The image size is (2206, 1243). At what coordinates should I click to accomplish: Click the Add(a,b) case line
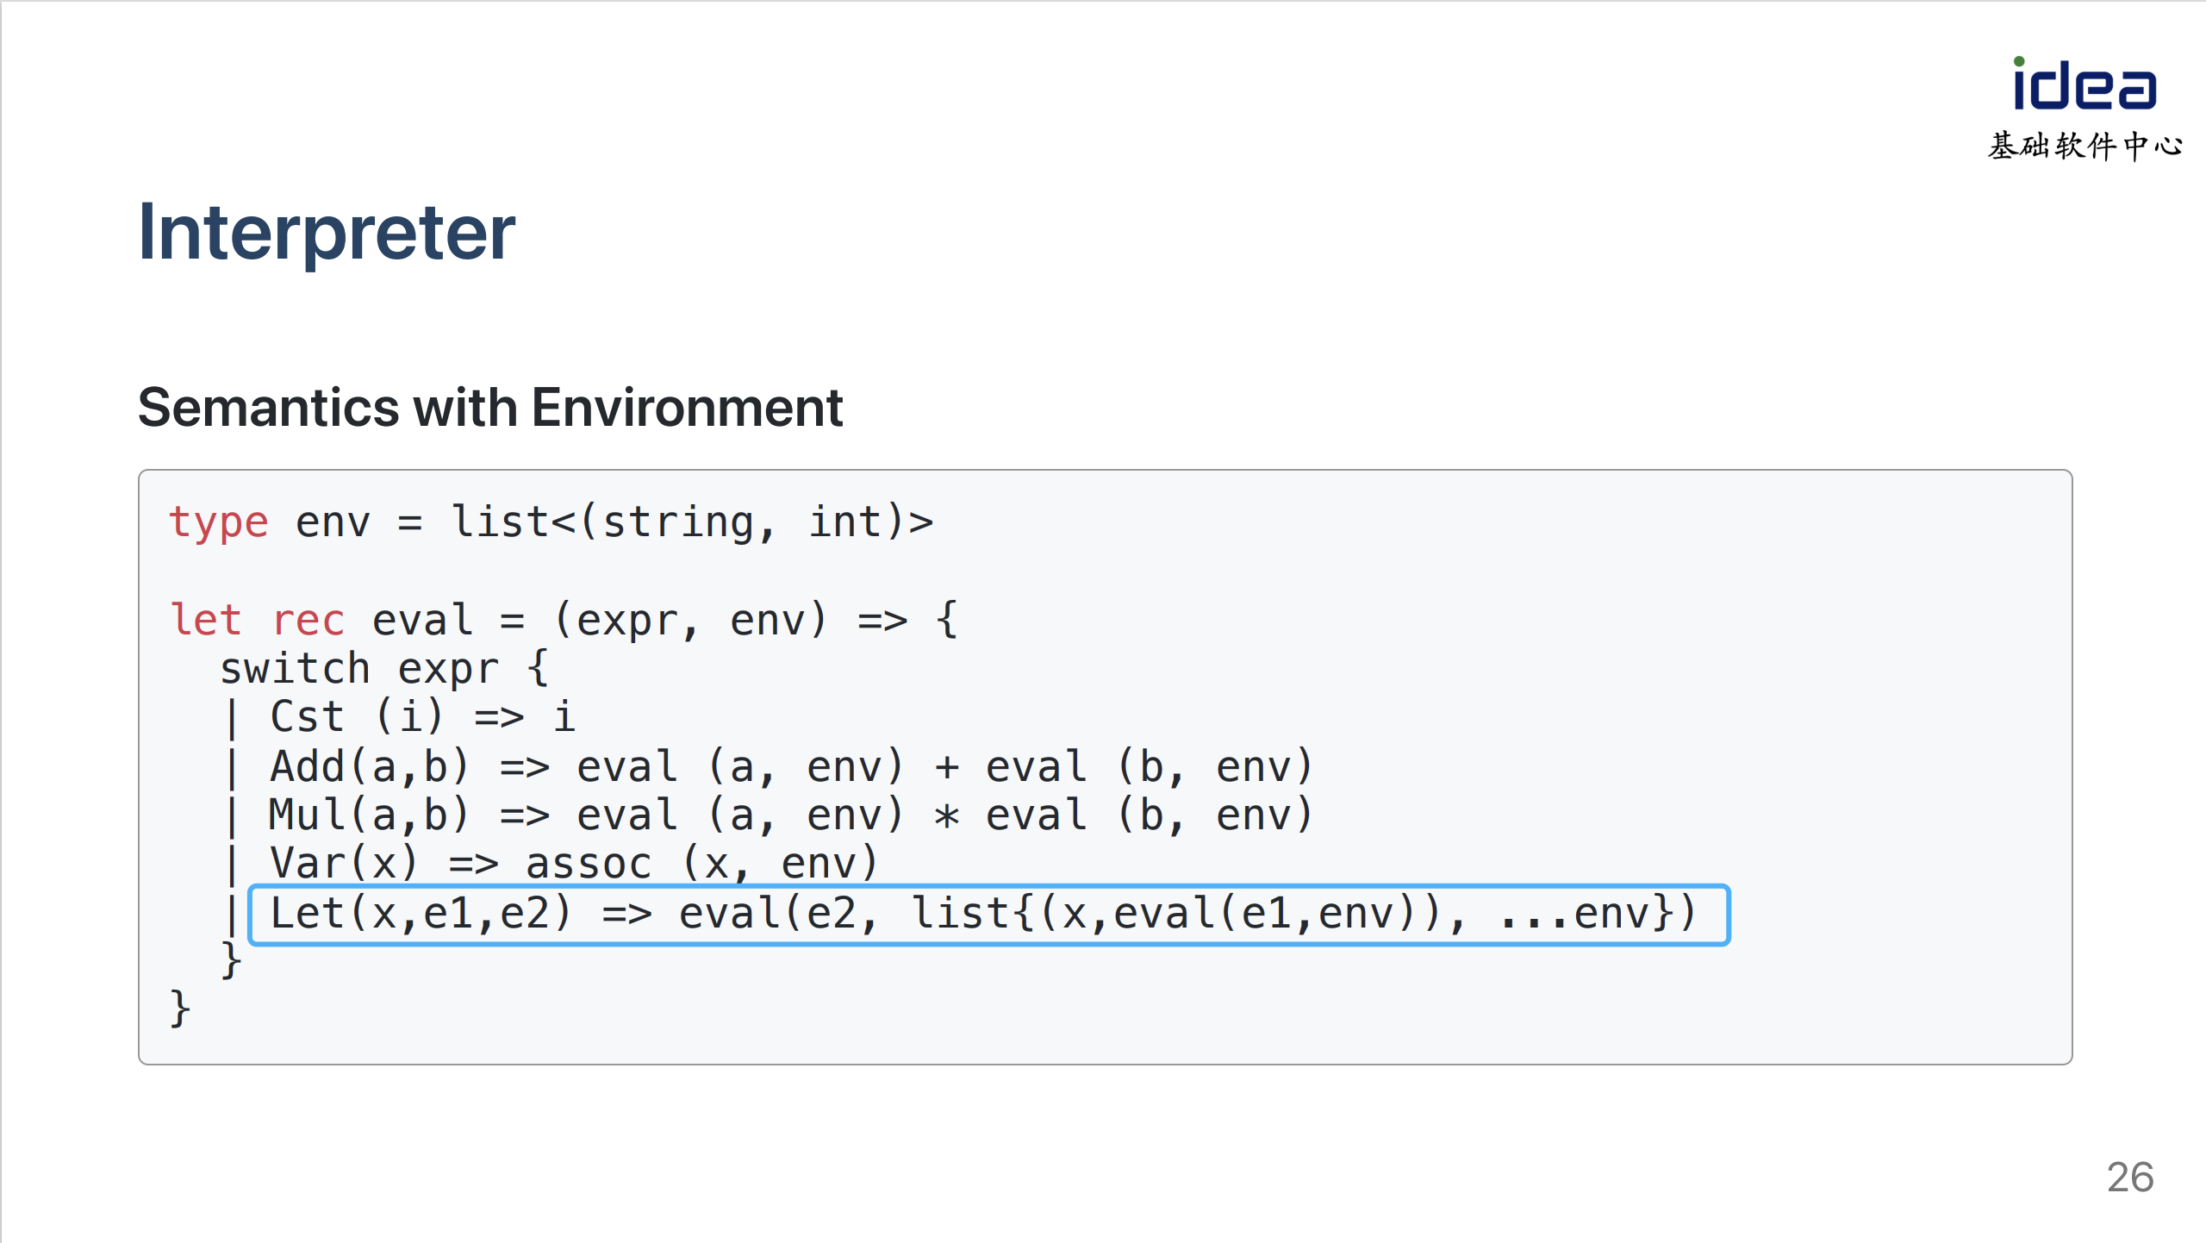pyautogui.click(x=790, y=766)
